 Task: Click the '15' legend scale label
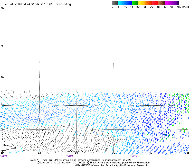[132, 7]
